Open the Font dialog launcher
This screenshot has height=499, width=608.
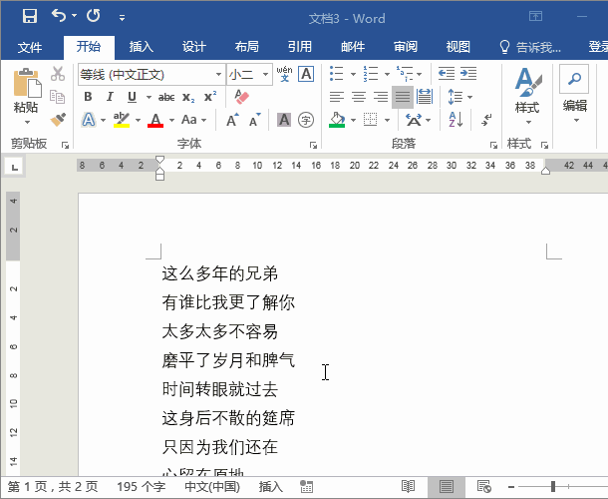[313, 146]
